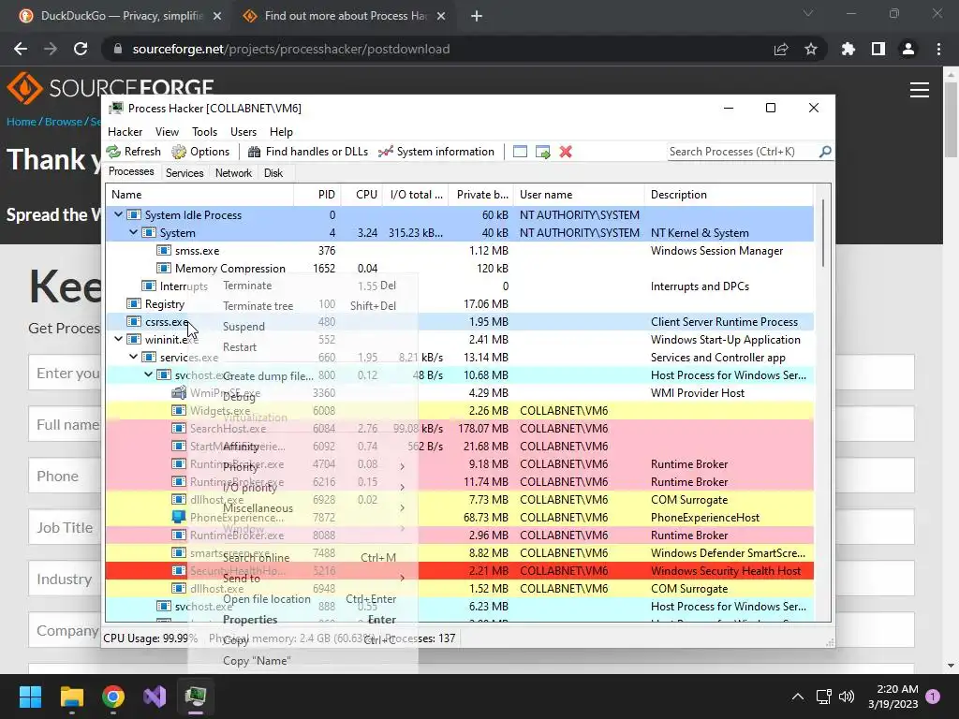Collapse the System Idle Process tree
Image resolution: width=959 pixels, height=719 pixels.
[x=119, y=214]
